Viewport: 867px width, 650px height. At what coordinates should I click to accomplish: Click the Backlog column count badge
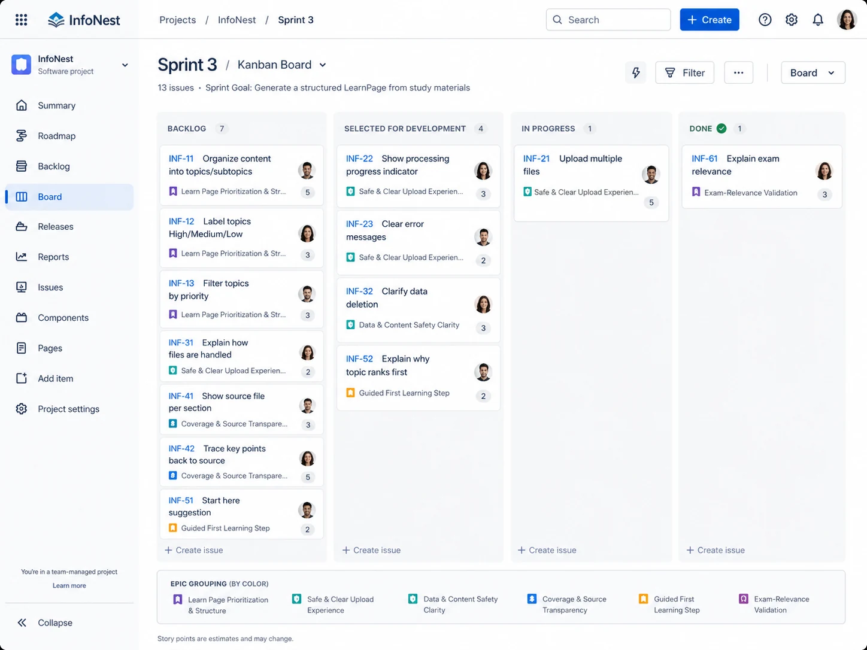pyautogui.click(x=222, y=128)
